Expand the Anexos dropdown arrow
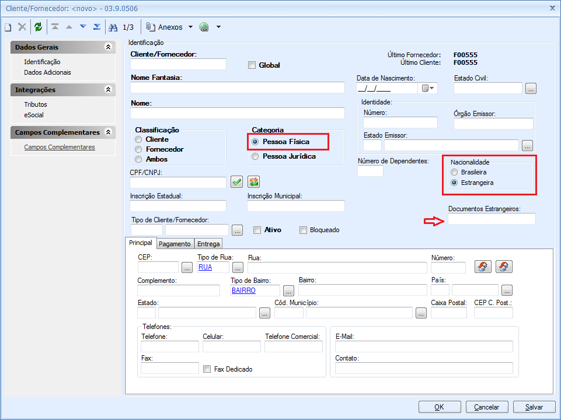 (190, 27)
